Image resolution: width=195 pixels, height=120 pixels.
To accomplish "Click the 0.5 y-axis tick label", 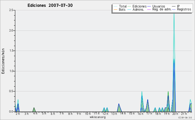I will 11,91.
